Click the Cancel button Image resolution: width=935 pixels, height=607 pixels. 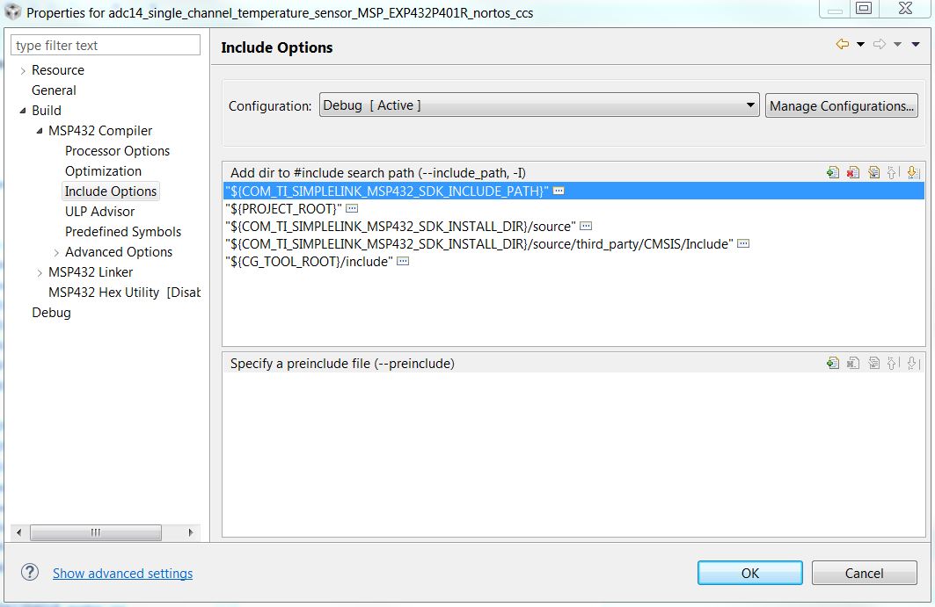864,573
